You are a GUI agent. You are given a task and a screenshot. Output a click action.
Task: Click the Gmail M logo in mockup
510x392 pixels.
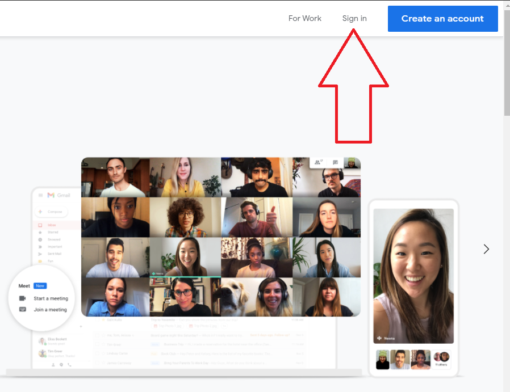pyautogui.click(x=51, y=195)
